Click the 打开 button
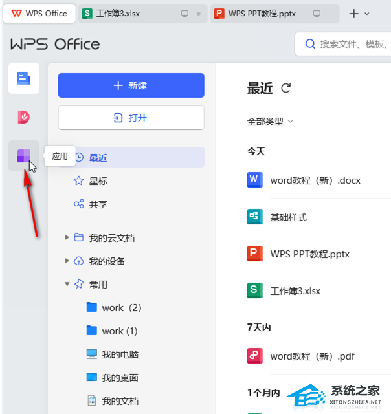This screenshot has width=391, height=414. coord(131,118)
